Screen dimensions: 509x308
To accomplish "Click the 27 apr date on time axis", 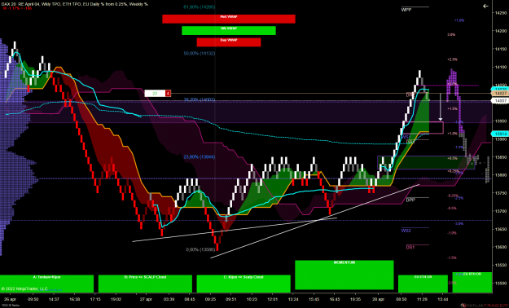I will (x=146, y=299).
